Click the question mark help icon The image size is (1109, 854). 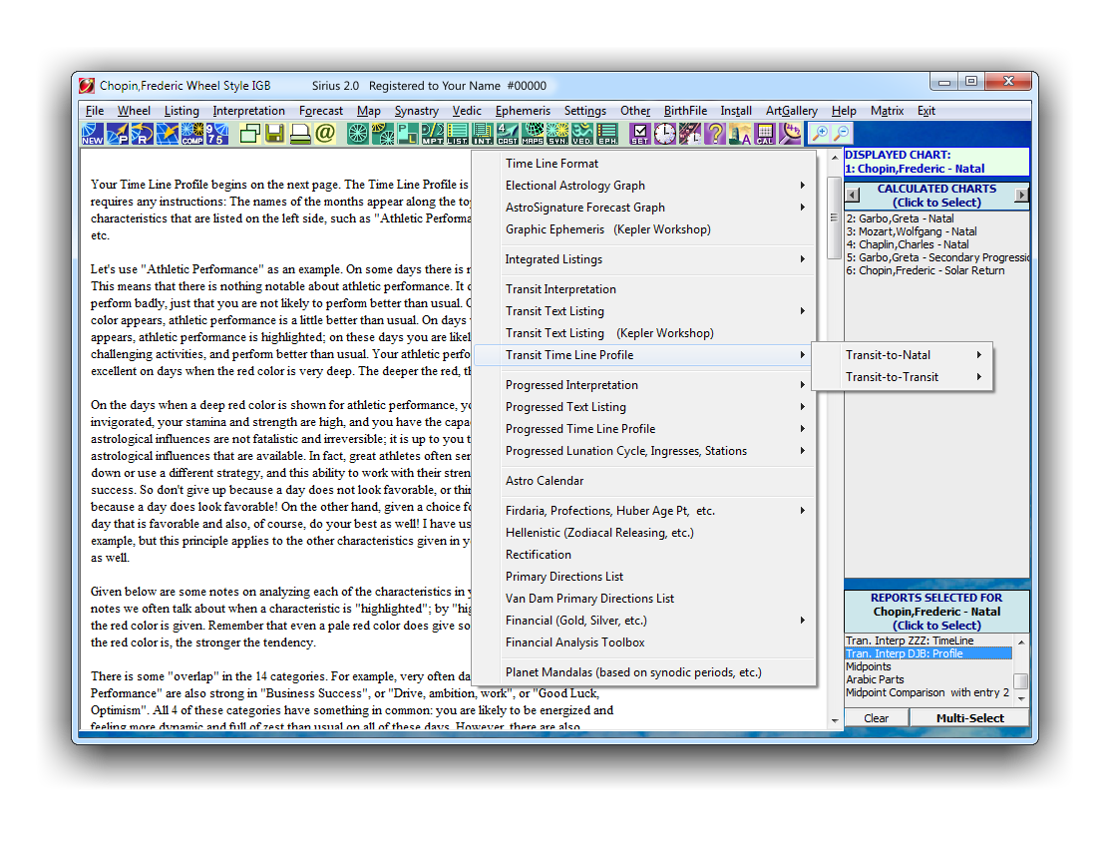(715, 133)
